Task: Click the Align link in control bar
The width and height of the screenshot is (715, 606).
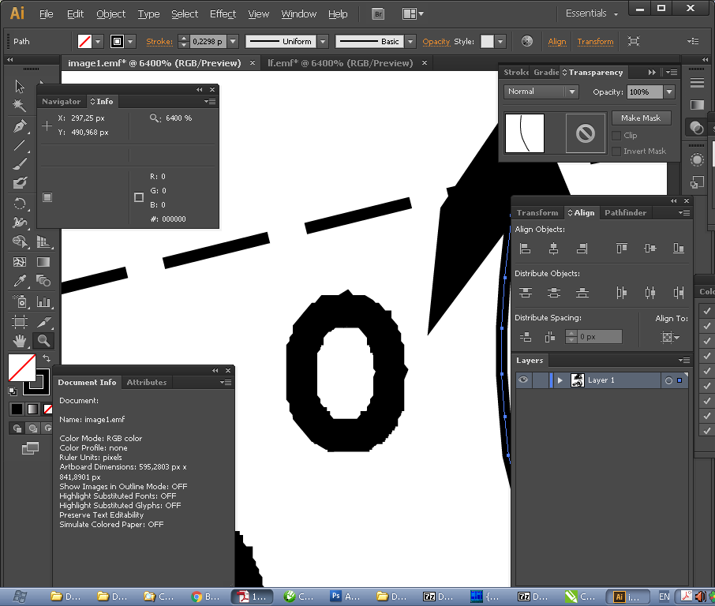Action: coord(557,42)
